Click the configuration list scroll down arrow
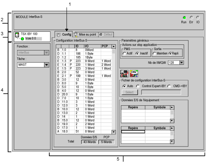206x164 pixels. (114, 132)
